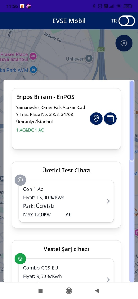The width and height of the screenshot is (138, 299).
Task: Tap the Android back navigation button
Action: pos(97,291)
